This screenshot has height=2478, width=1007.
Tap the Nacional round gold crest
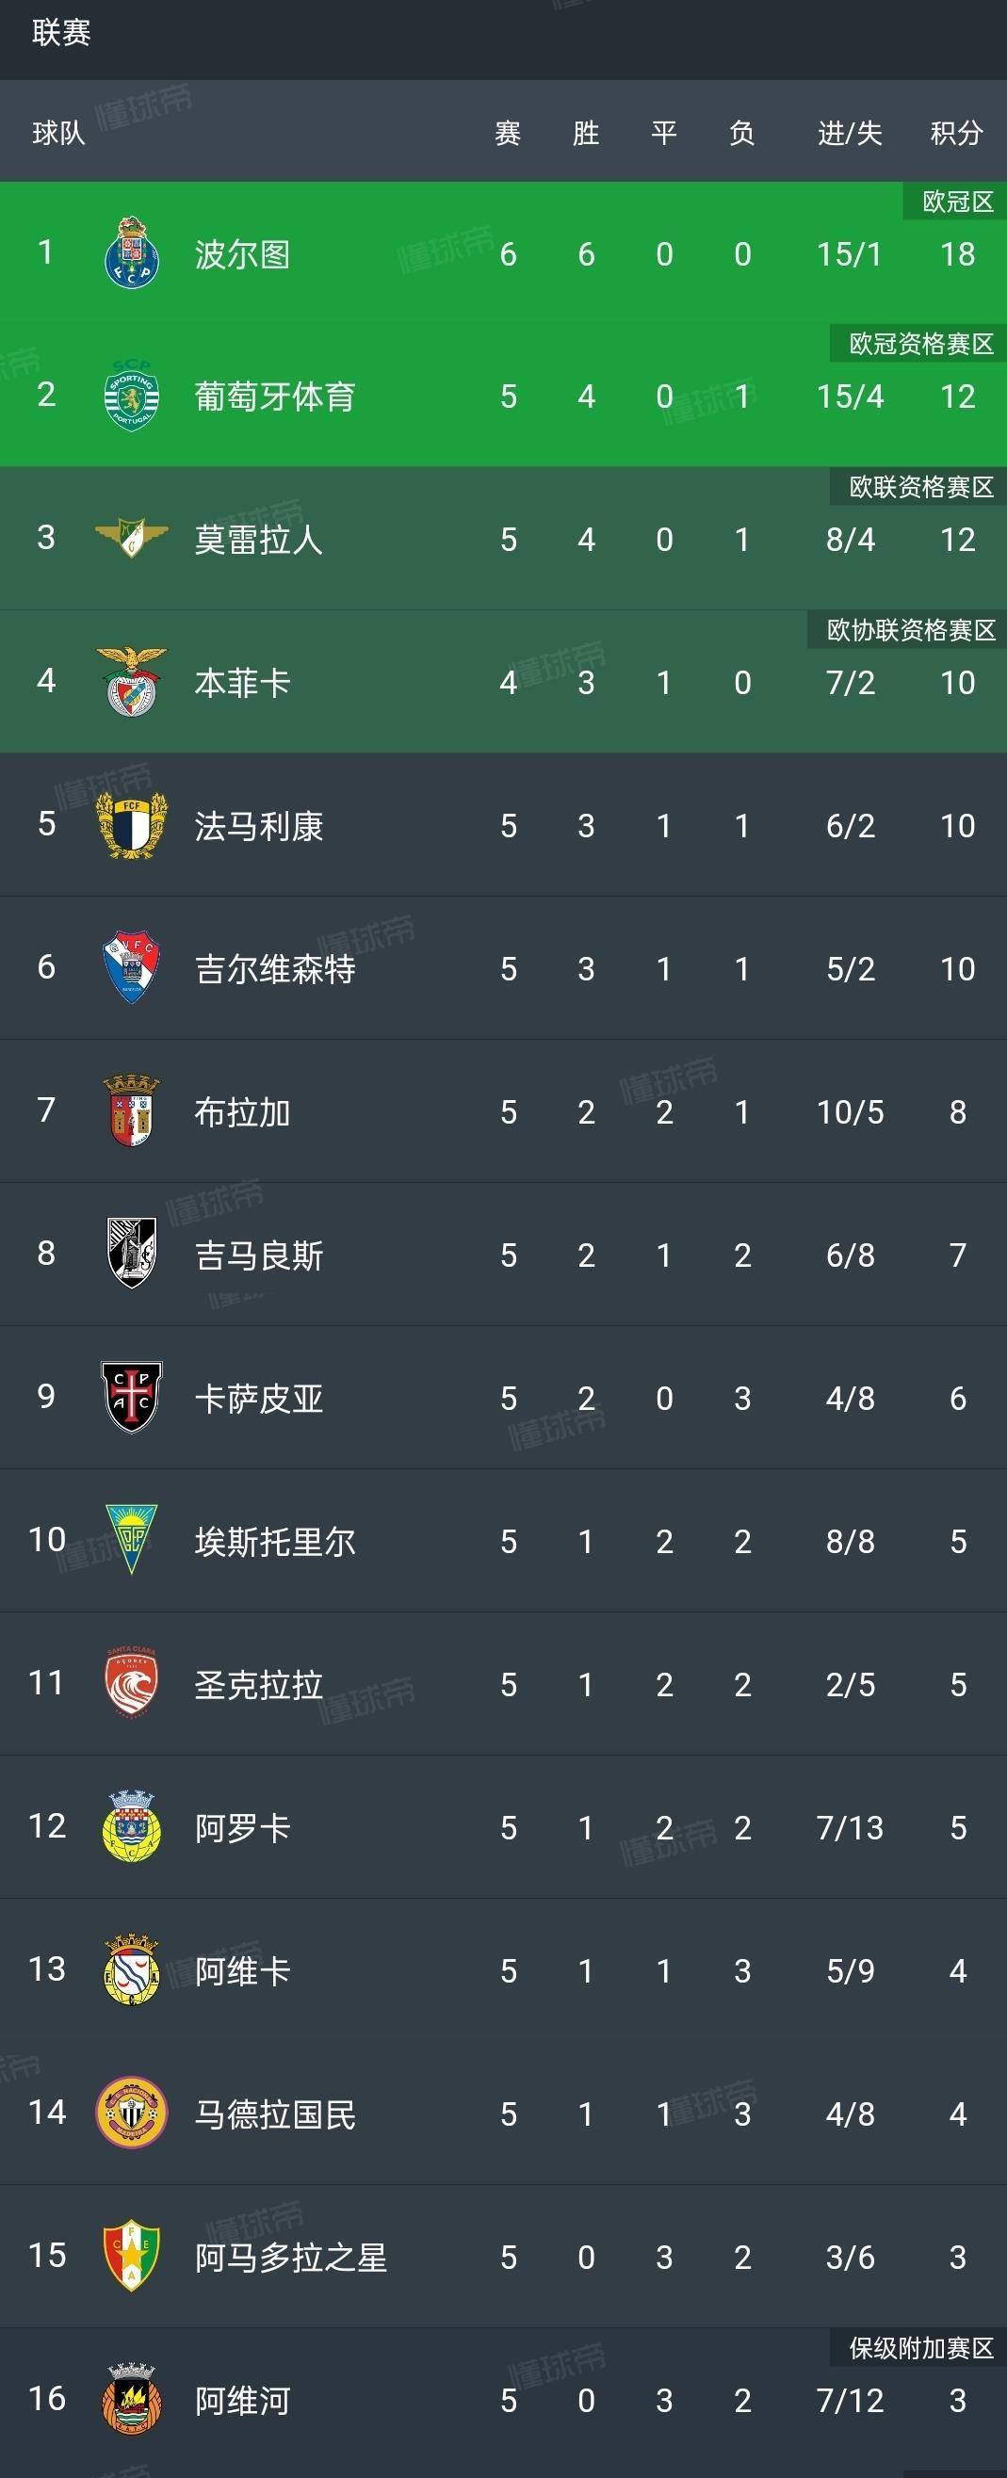click(x=132, y=2113)
